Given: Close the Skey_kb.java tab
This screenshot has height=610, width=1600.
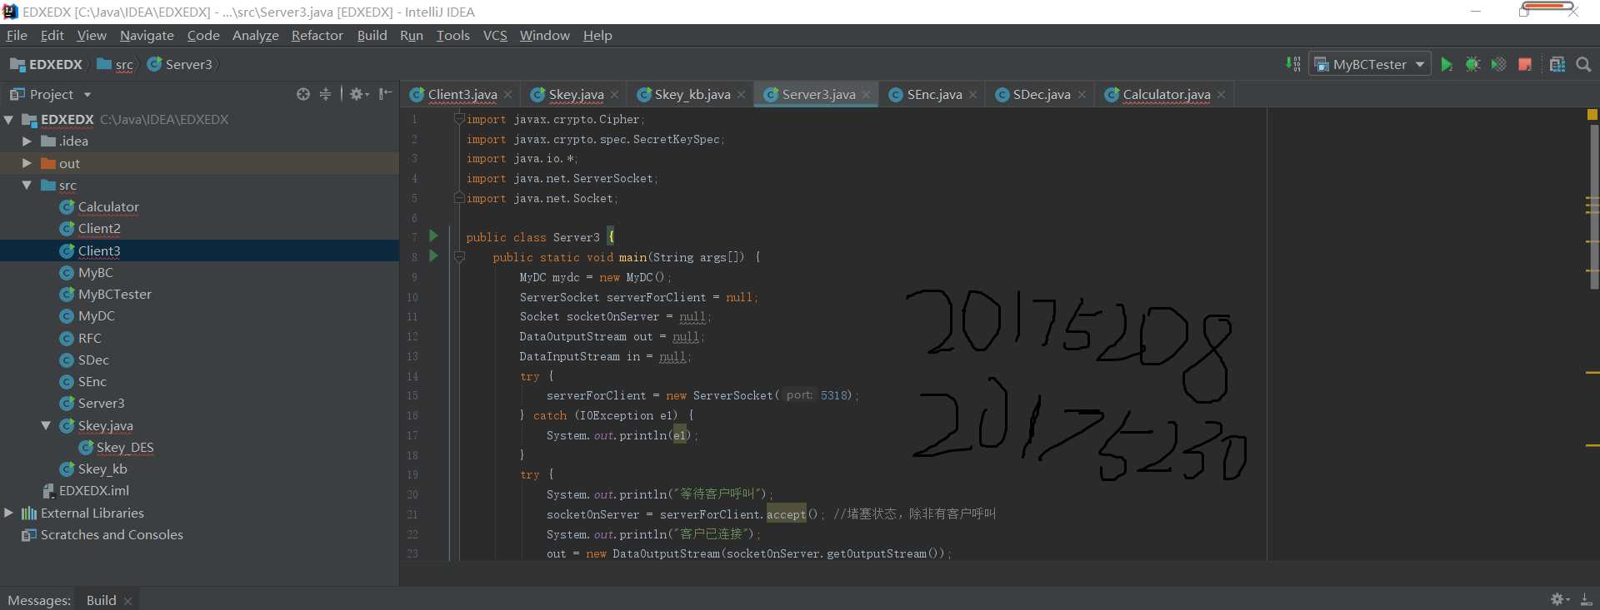Looking at the screenshot, I should [x=741, y=95].
